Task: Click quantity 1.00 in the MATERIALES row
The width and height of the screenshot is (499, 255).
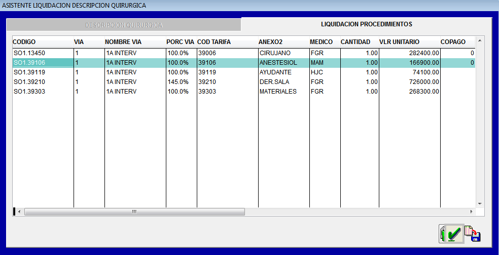Action: pos(360,92)
